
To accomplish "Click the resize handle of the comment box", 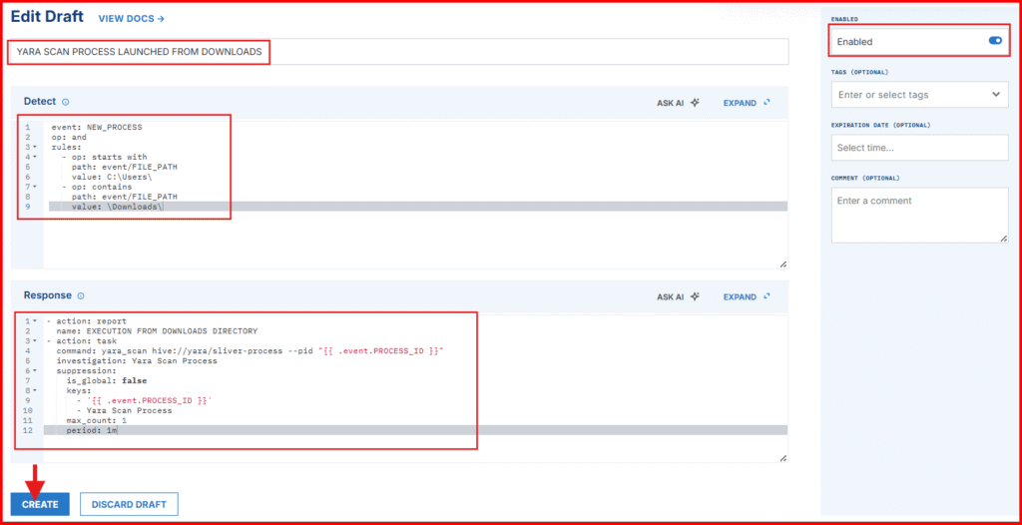I will click(1003, 238).
